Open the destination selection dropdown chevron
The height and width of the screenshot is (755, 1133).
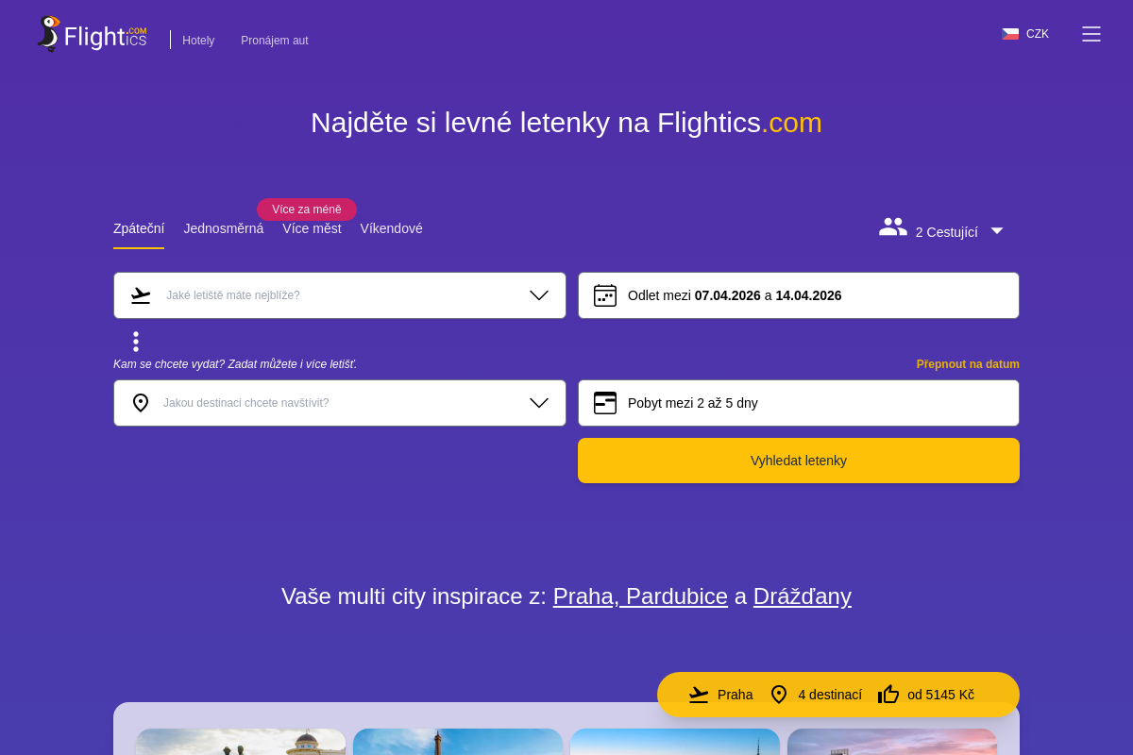tap(539, 403)
